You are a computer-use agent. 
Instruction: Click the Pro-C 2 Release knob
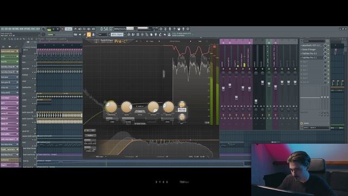click(x=169, y=107)
